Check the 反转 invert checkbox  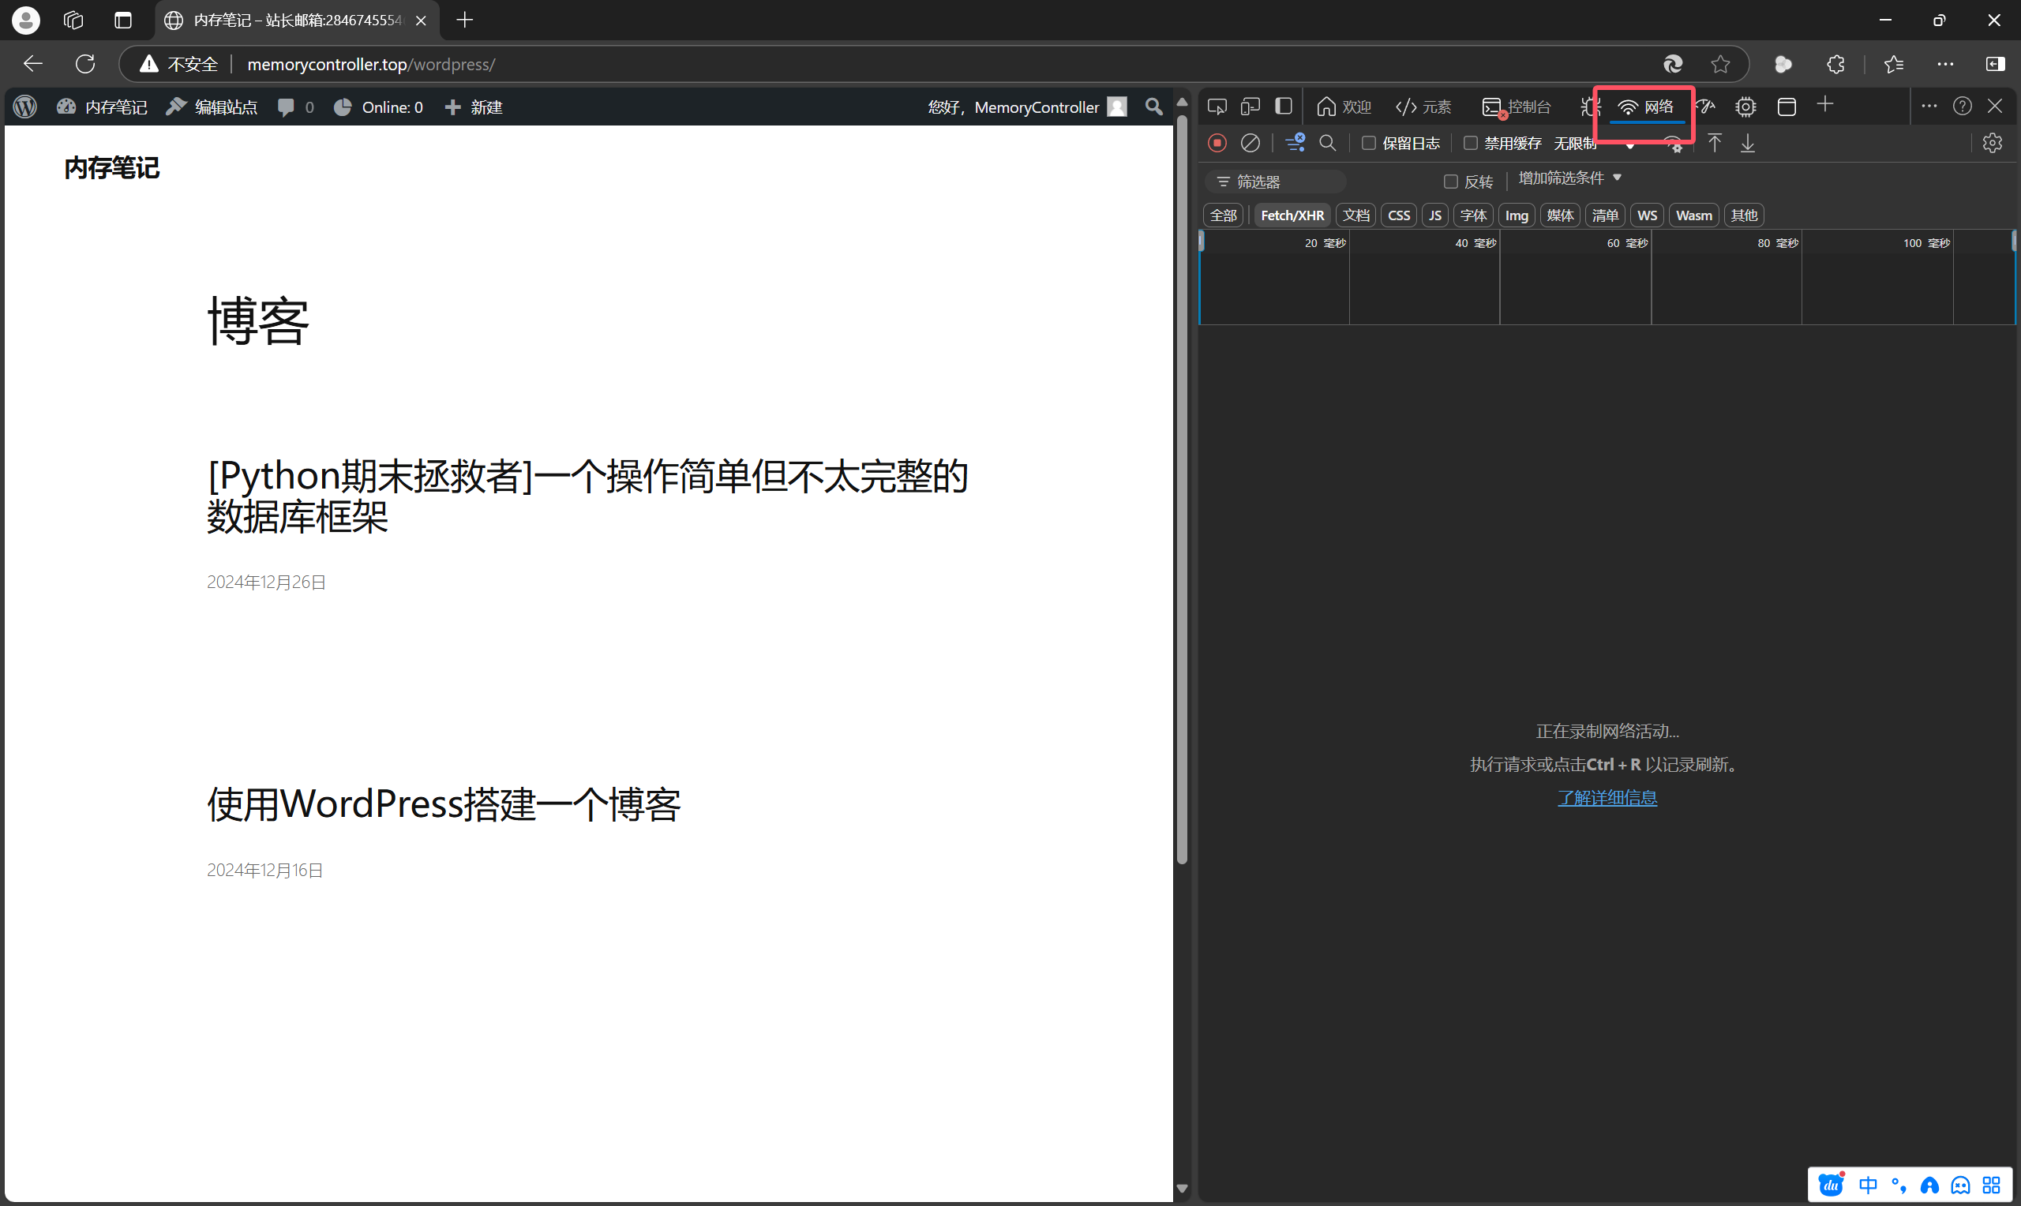pos(1449,182)
